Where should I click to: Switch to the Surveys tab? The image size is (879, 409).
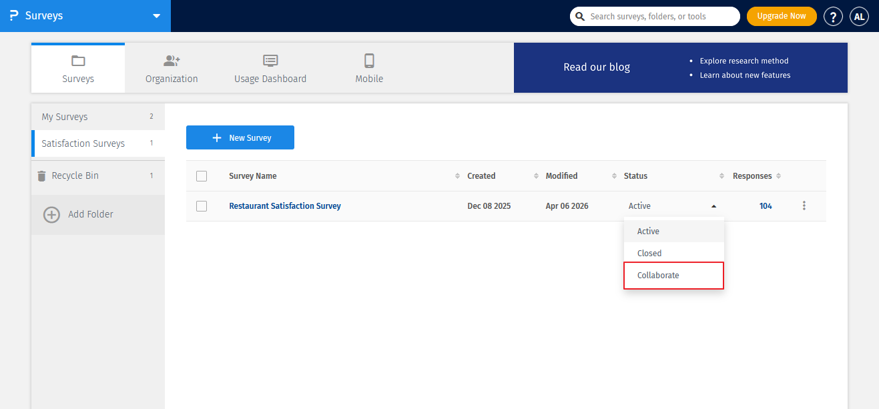coord(78,69)
